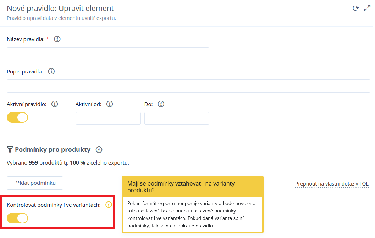Show info tooltip for Popis pravidla
The image size is (375, 238).
pos(51,71)
